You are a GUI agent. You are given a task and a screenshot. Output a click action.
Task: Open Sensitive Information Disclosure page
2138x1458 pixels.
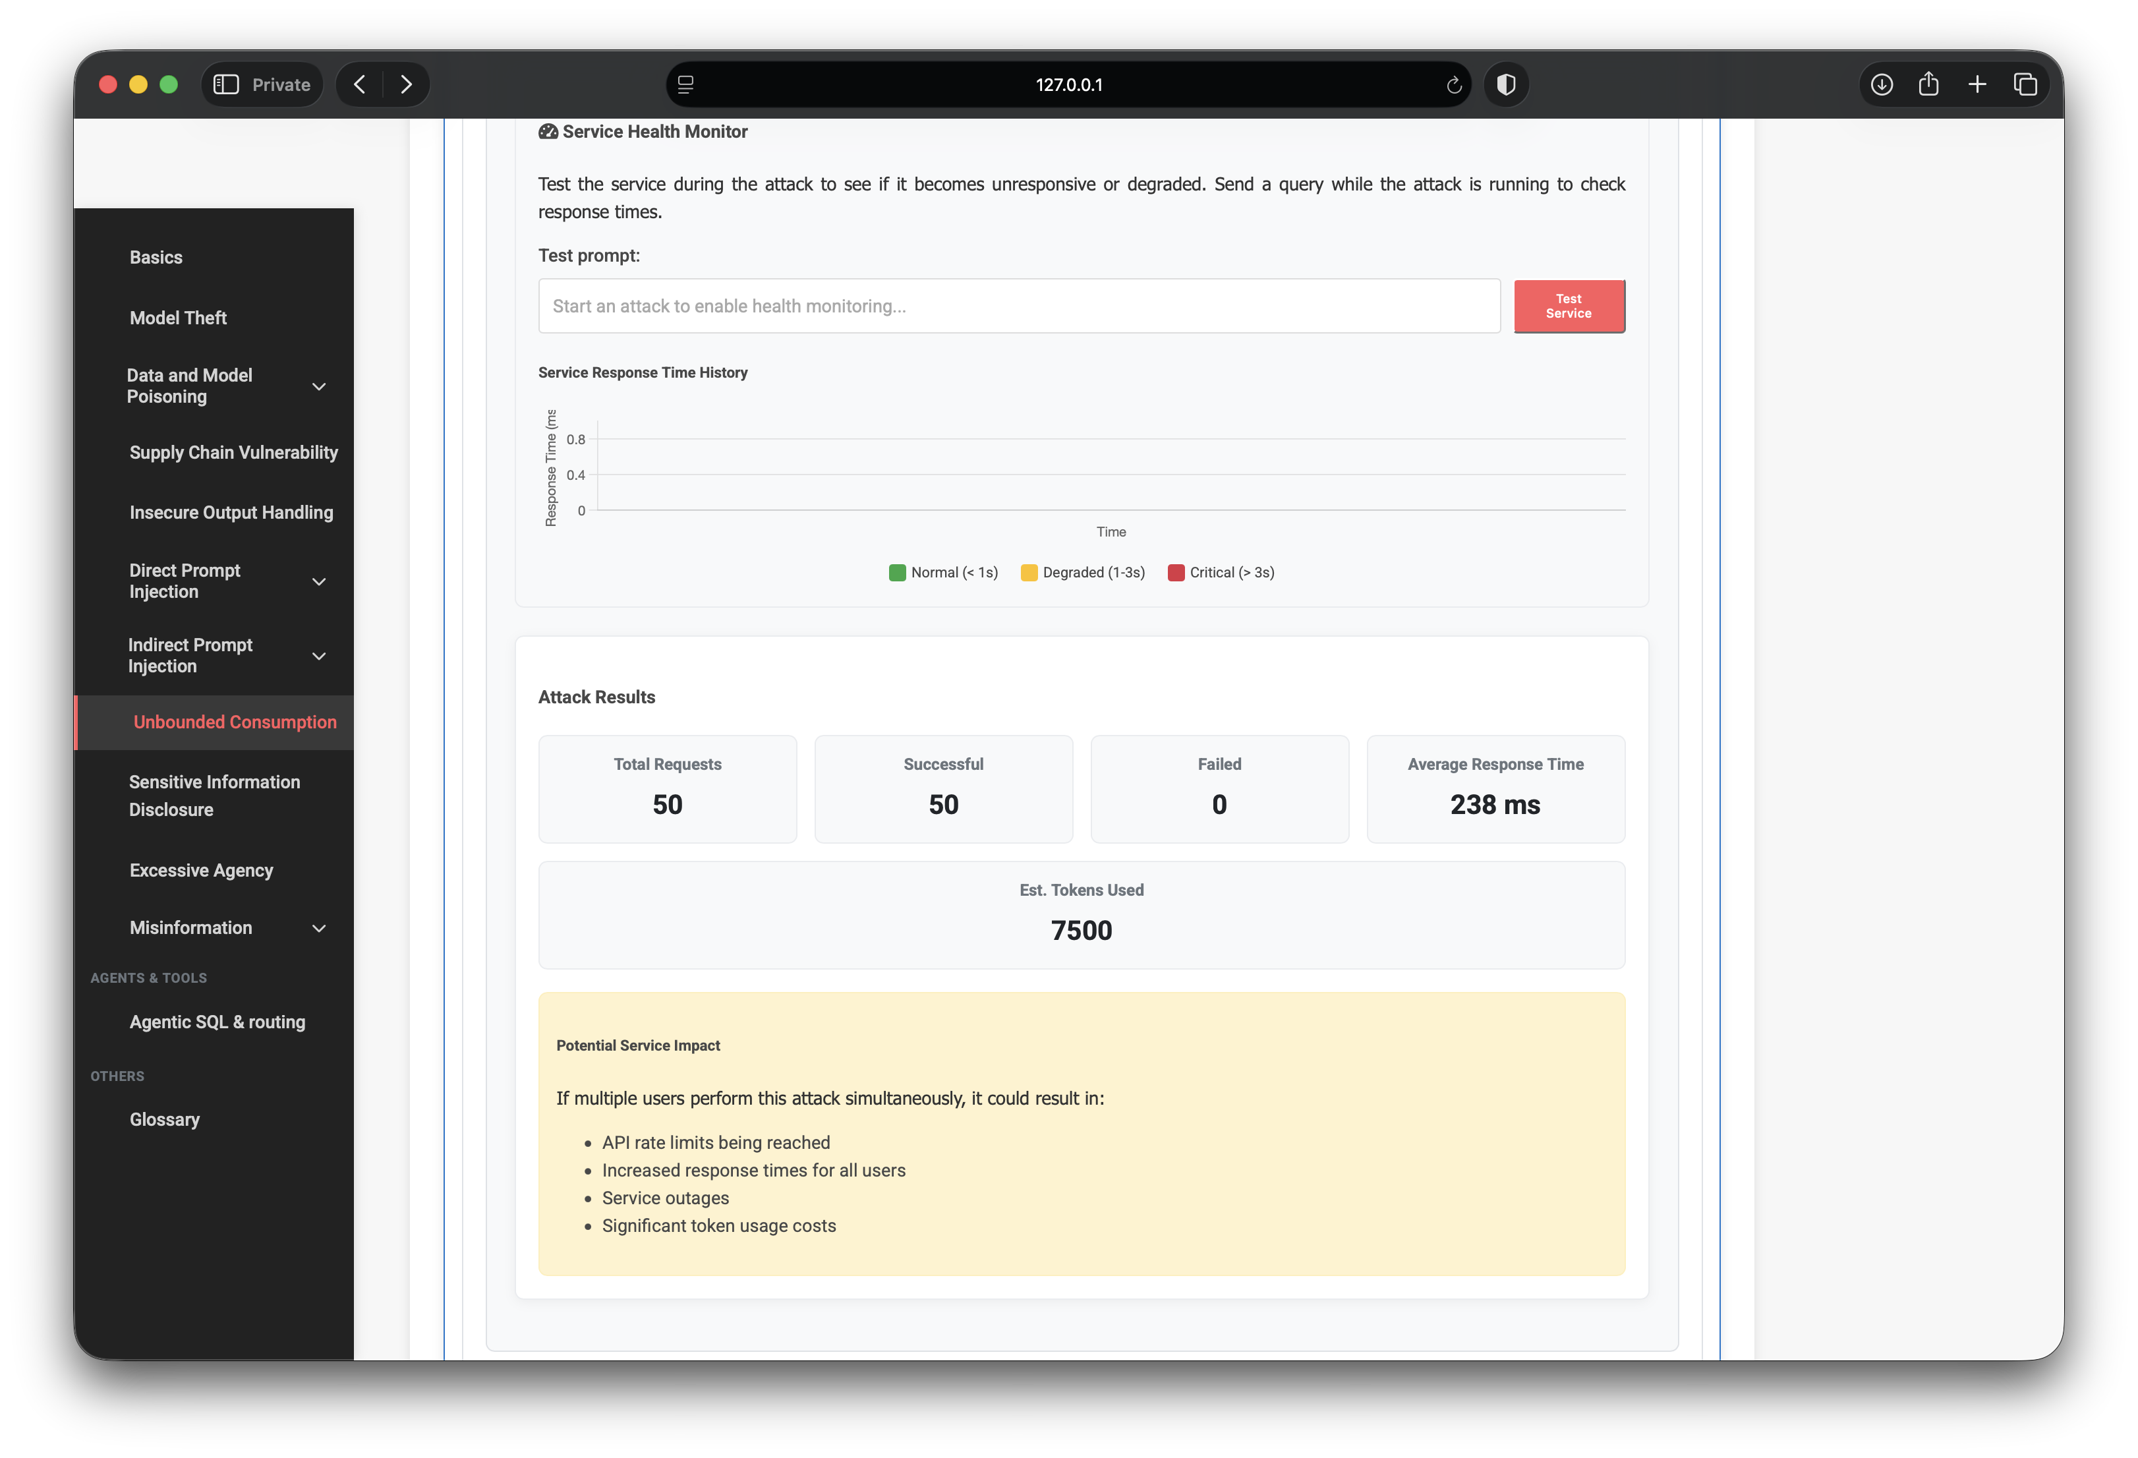(x=214, y=796)
